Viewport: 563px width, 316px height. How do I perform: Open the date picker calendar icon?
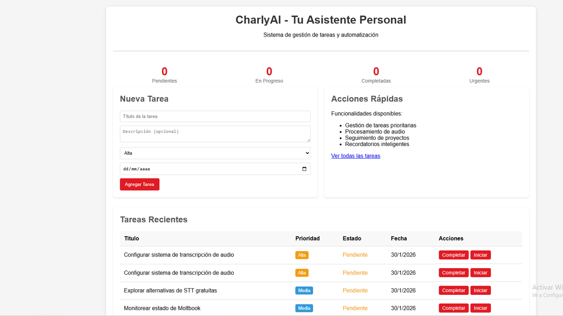pyautogui.click(x=304, y=169)
